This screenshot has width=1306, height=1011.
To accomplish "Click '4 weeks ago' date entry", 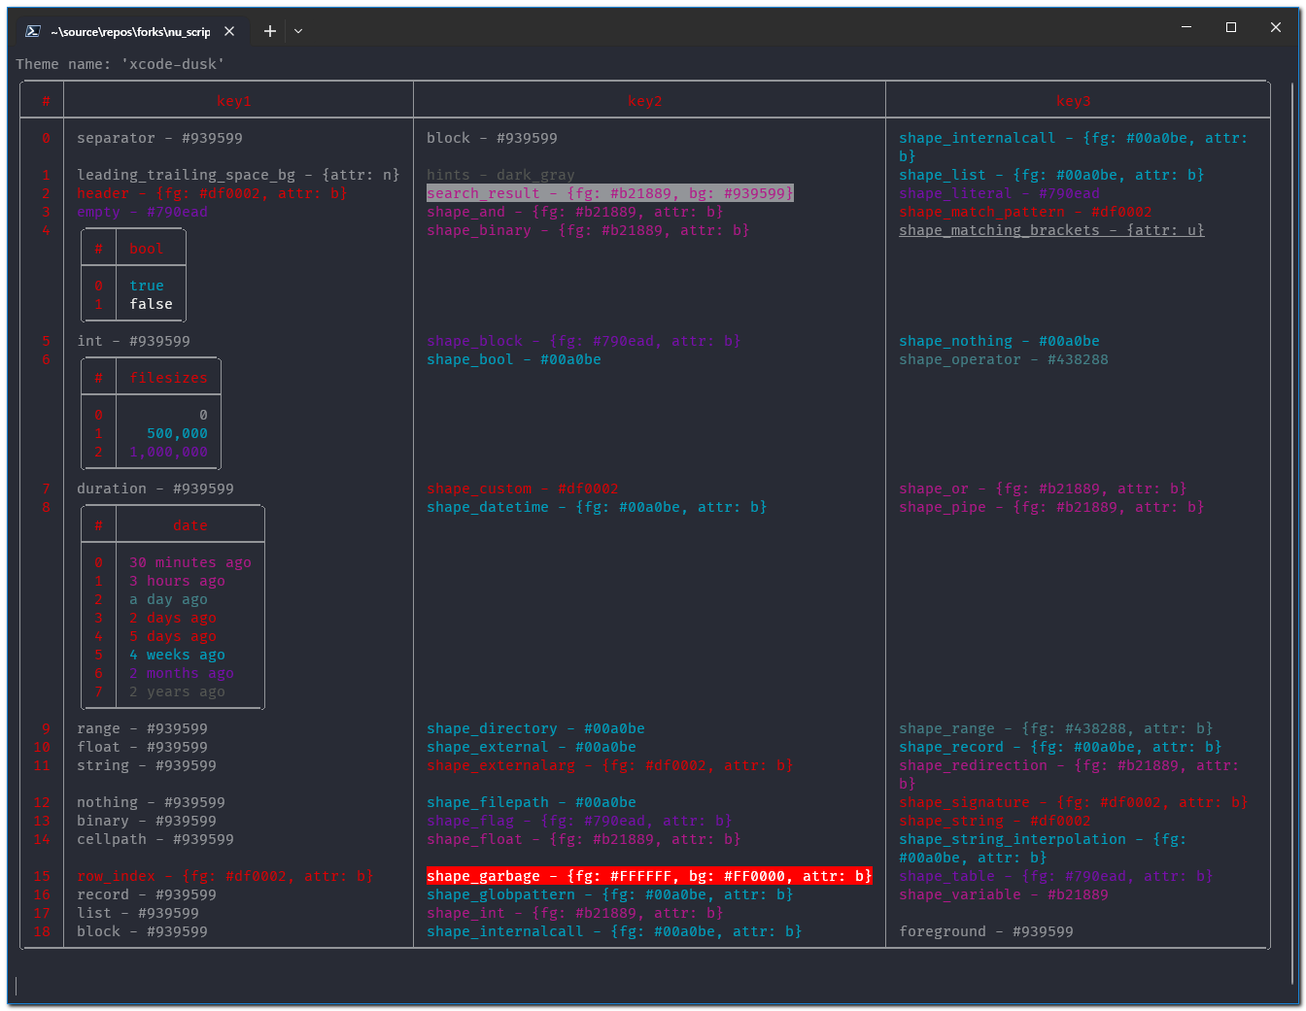I will tap(177, 655).
